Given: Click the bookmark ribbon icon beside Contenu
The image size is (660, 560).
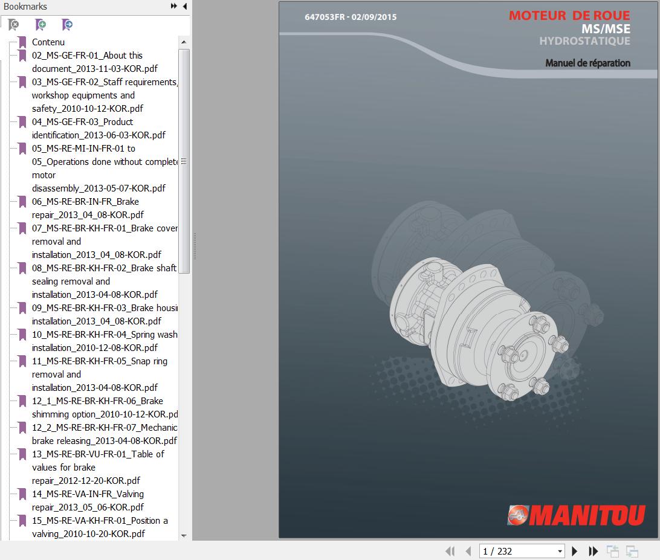Looking at the screenshot, I should point(22,42).
